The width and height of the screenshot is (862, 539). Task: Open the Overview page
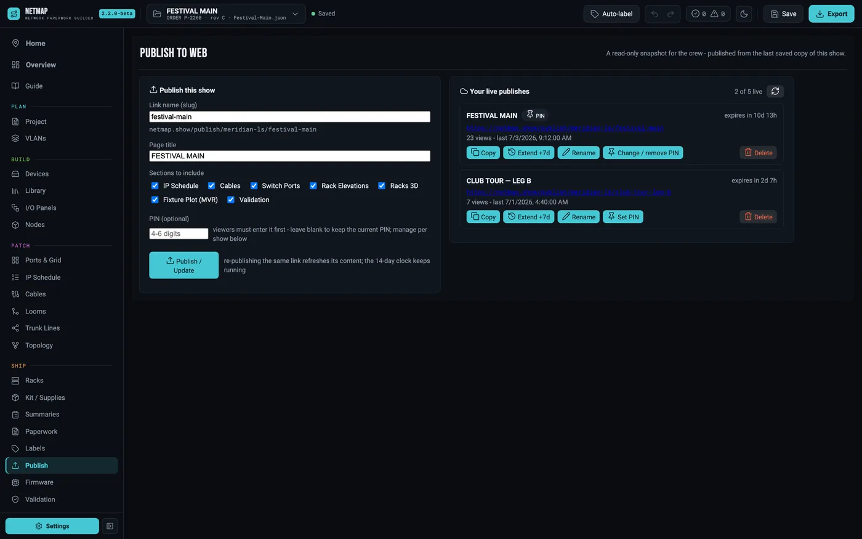[62, 65]
